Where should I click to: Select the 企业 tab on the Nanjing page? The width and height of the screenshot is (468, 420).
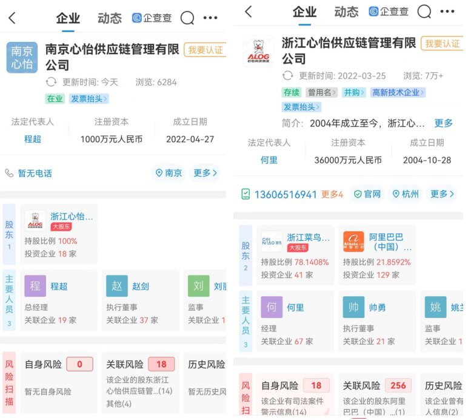pyautogui.click(x=68, y=19)
